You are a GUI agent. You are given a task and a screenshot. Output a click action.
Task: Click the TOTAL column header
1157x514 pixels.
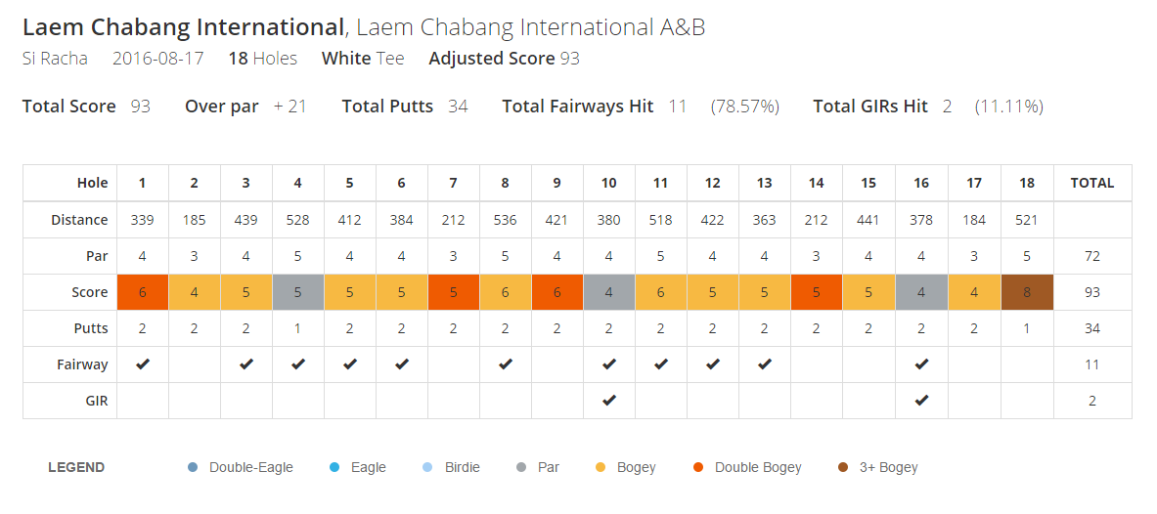[1092, 183]
